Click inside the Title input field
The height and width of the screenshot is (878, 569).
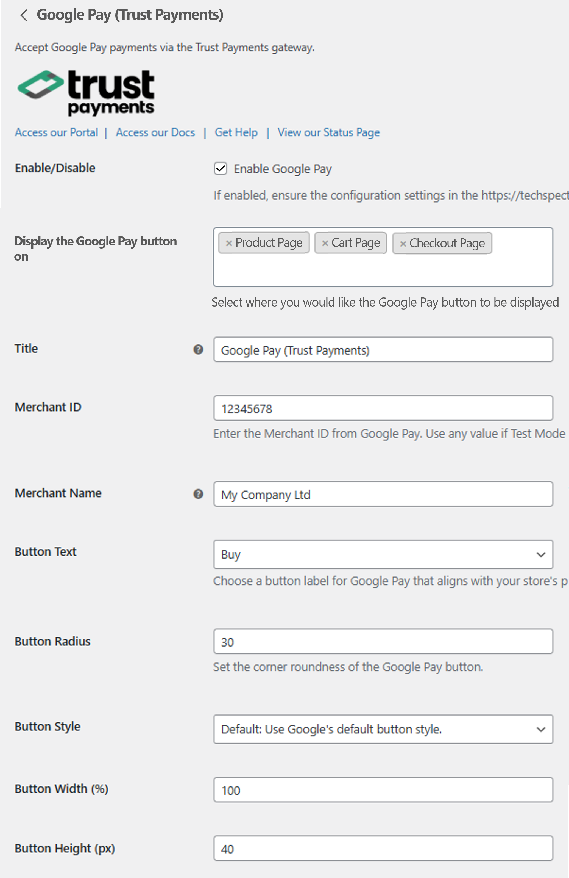pos(383,349)
